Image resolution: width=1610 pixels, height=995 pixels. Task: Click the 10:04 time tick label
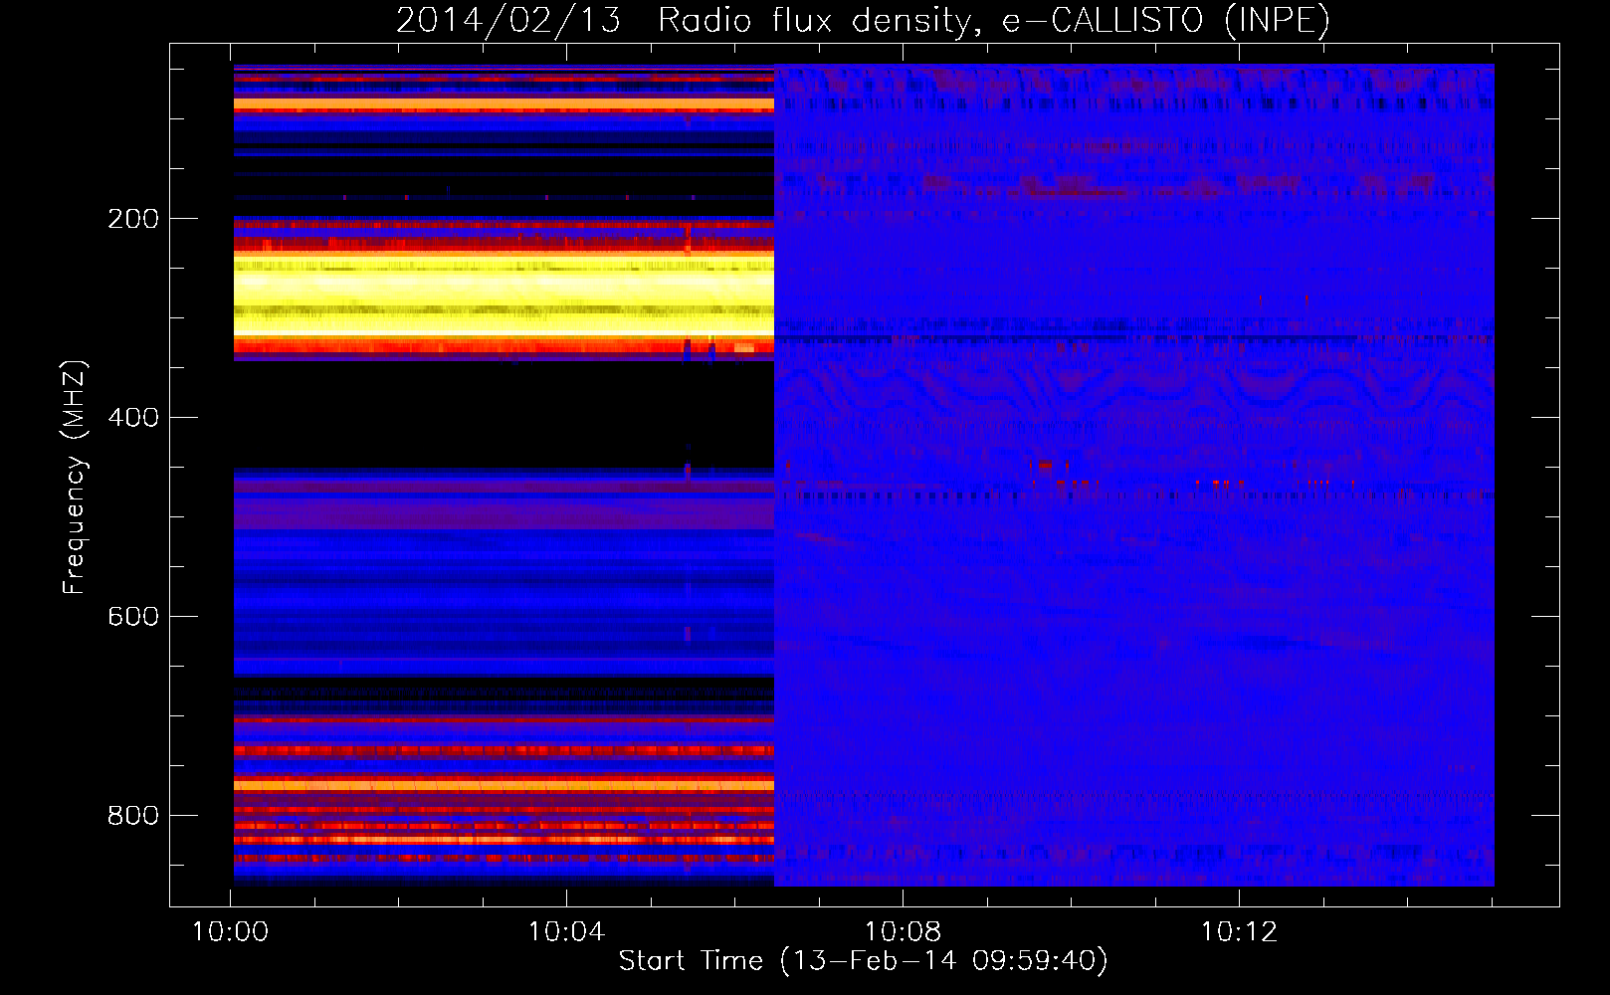point(566,932)
